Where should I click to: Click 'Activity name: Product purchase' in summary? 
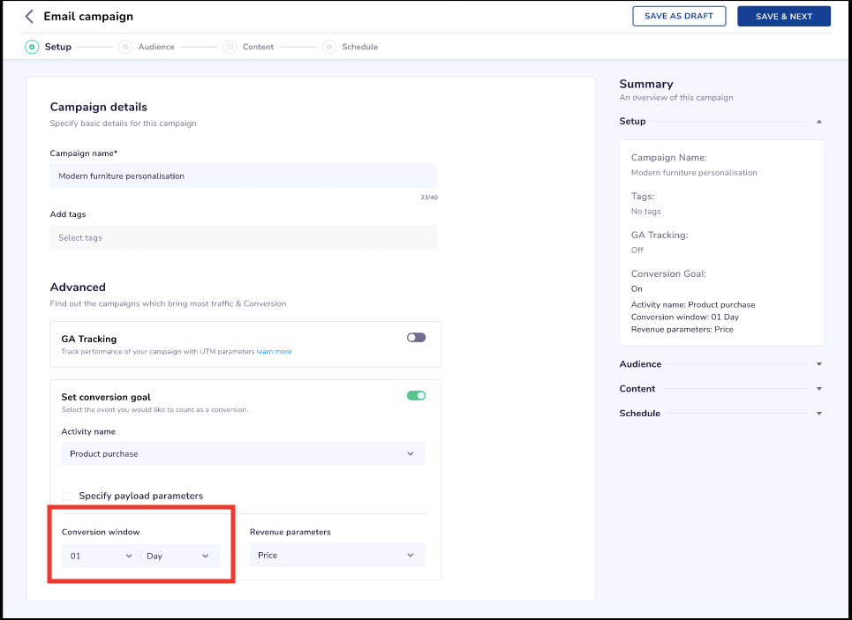click(x=693, y=304)
